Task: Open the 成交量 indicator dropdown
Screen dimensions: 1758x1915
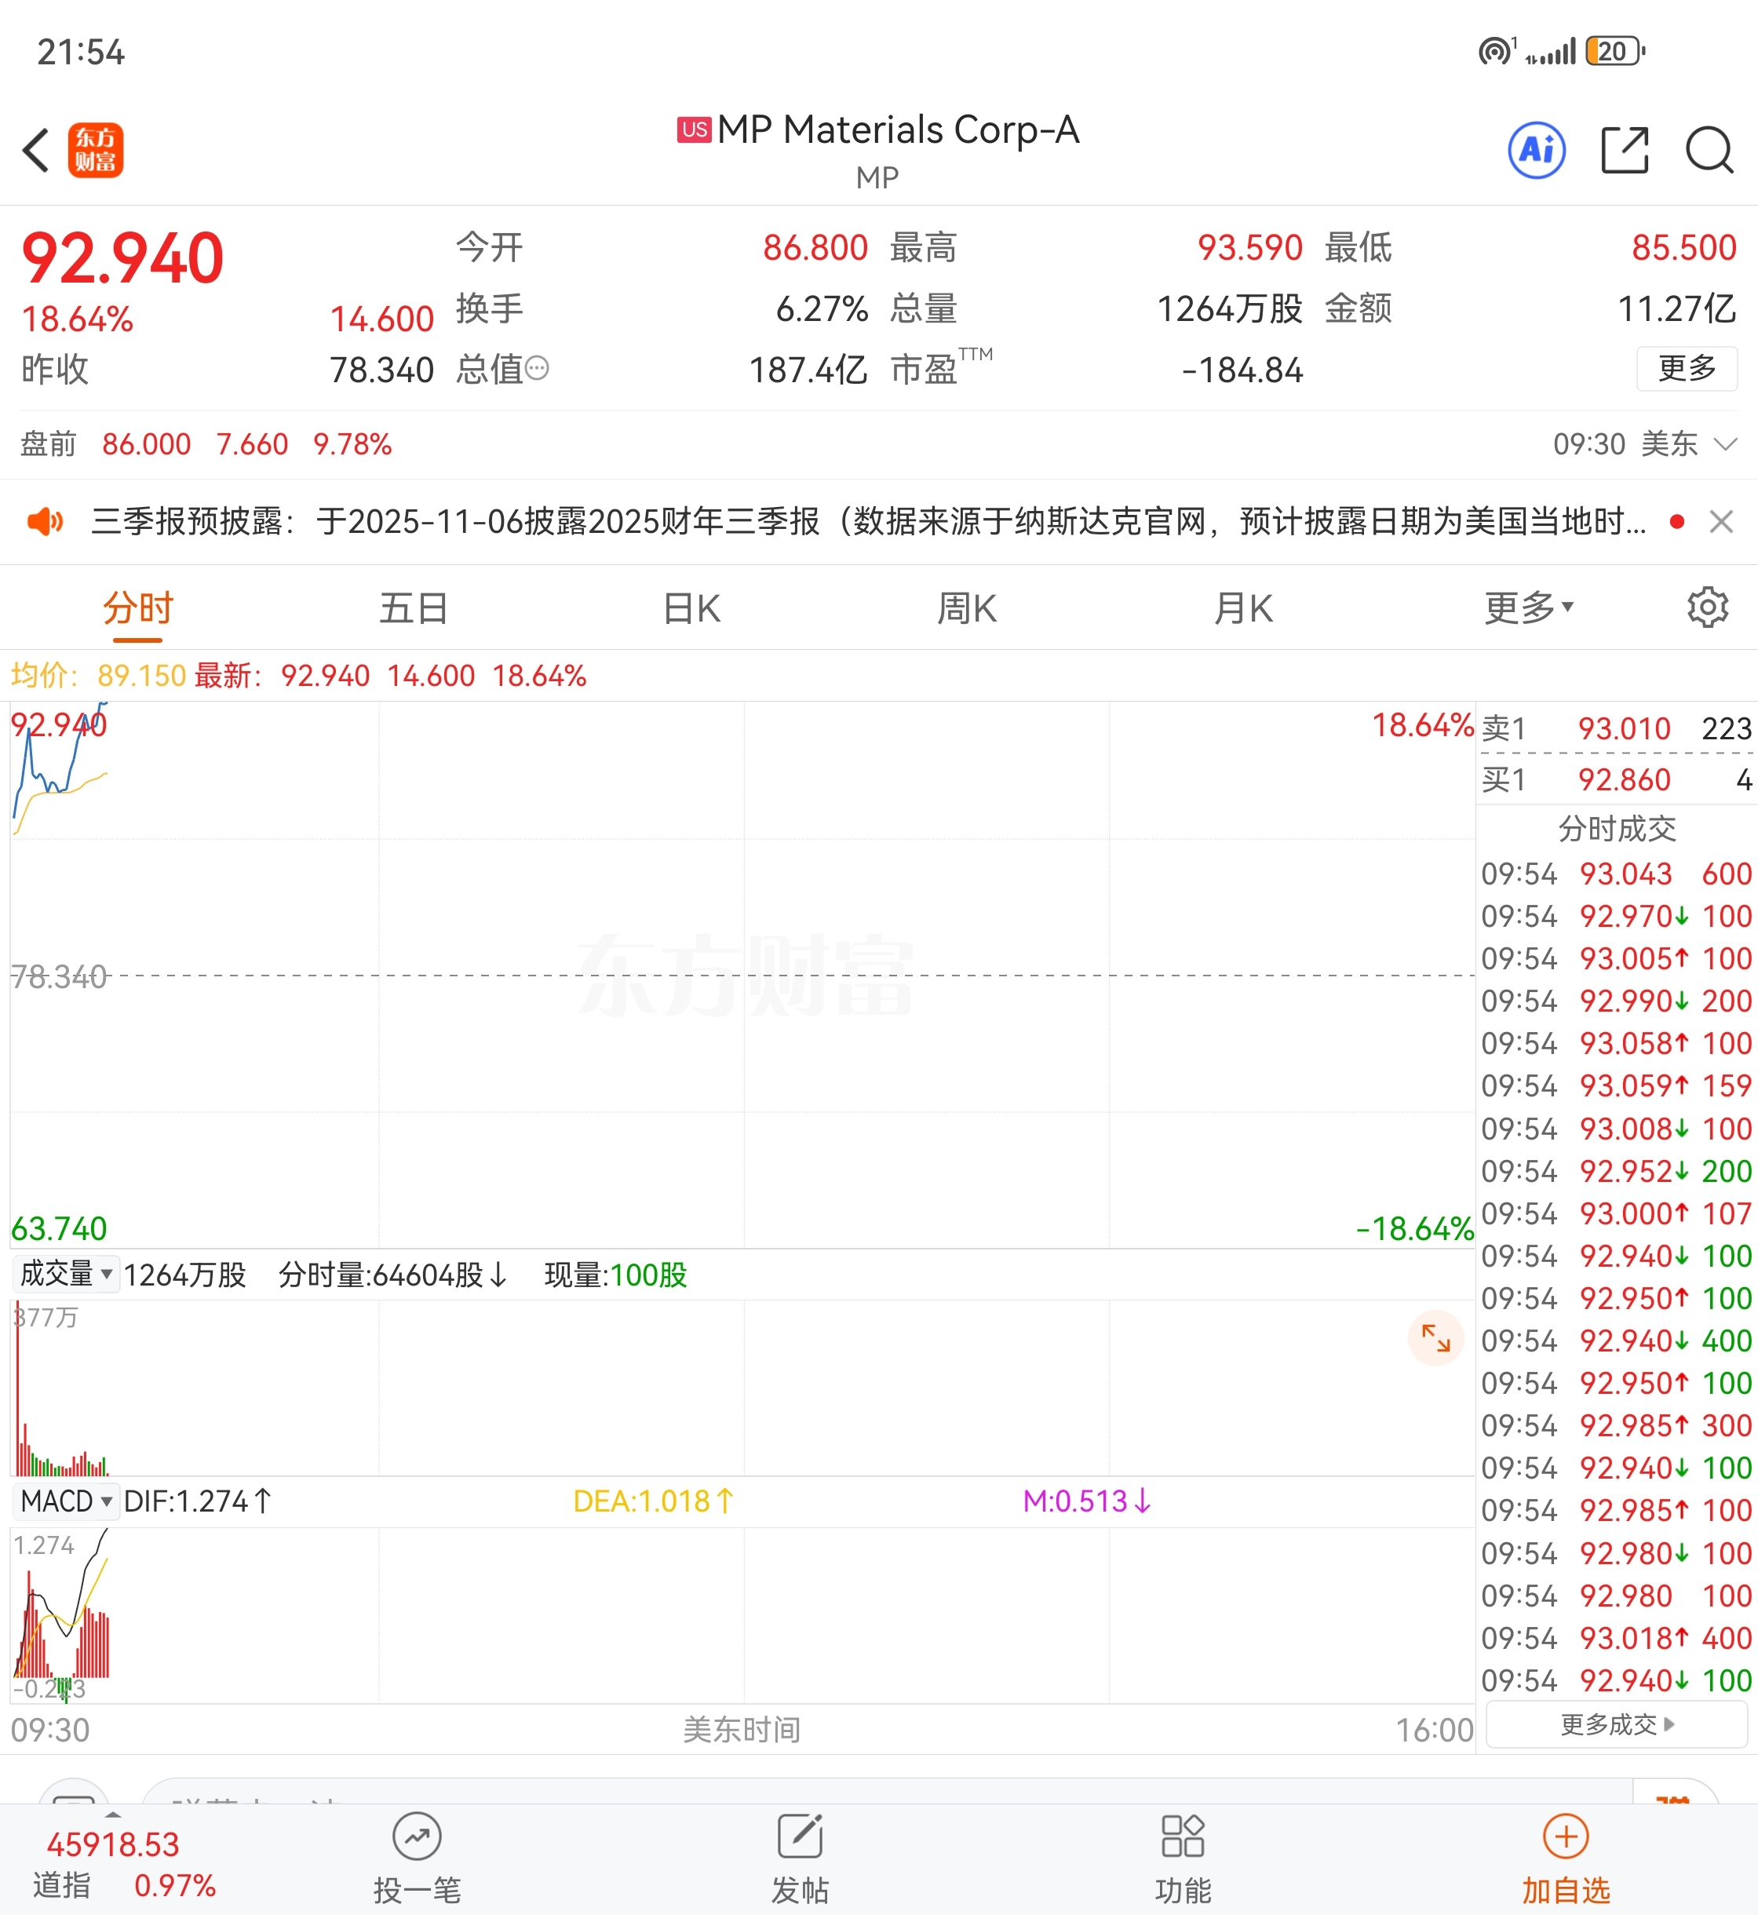Action: [67, 1274]
